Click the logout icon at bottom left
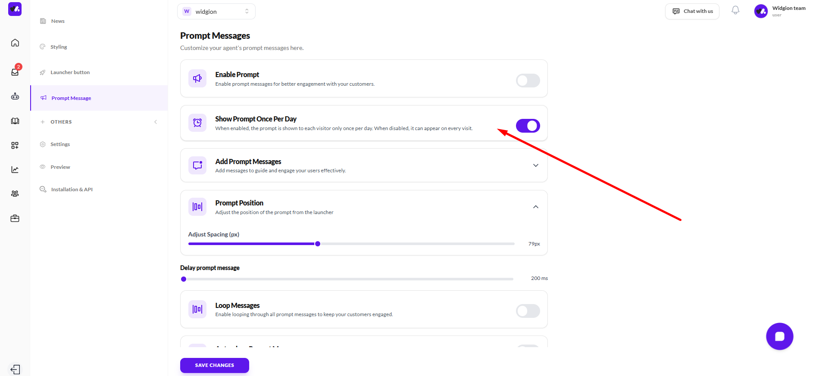816x376 pixels. tap(15, 370)
